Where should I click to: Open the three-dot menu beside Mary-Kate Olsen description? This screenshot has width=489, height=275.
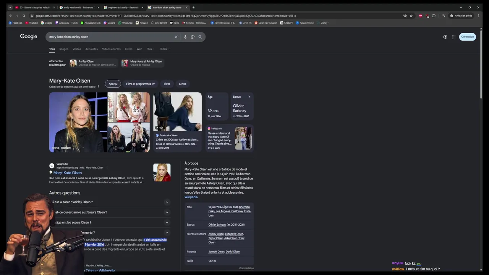click(98, 87)
